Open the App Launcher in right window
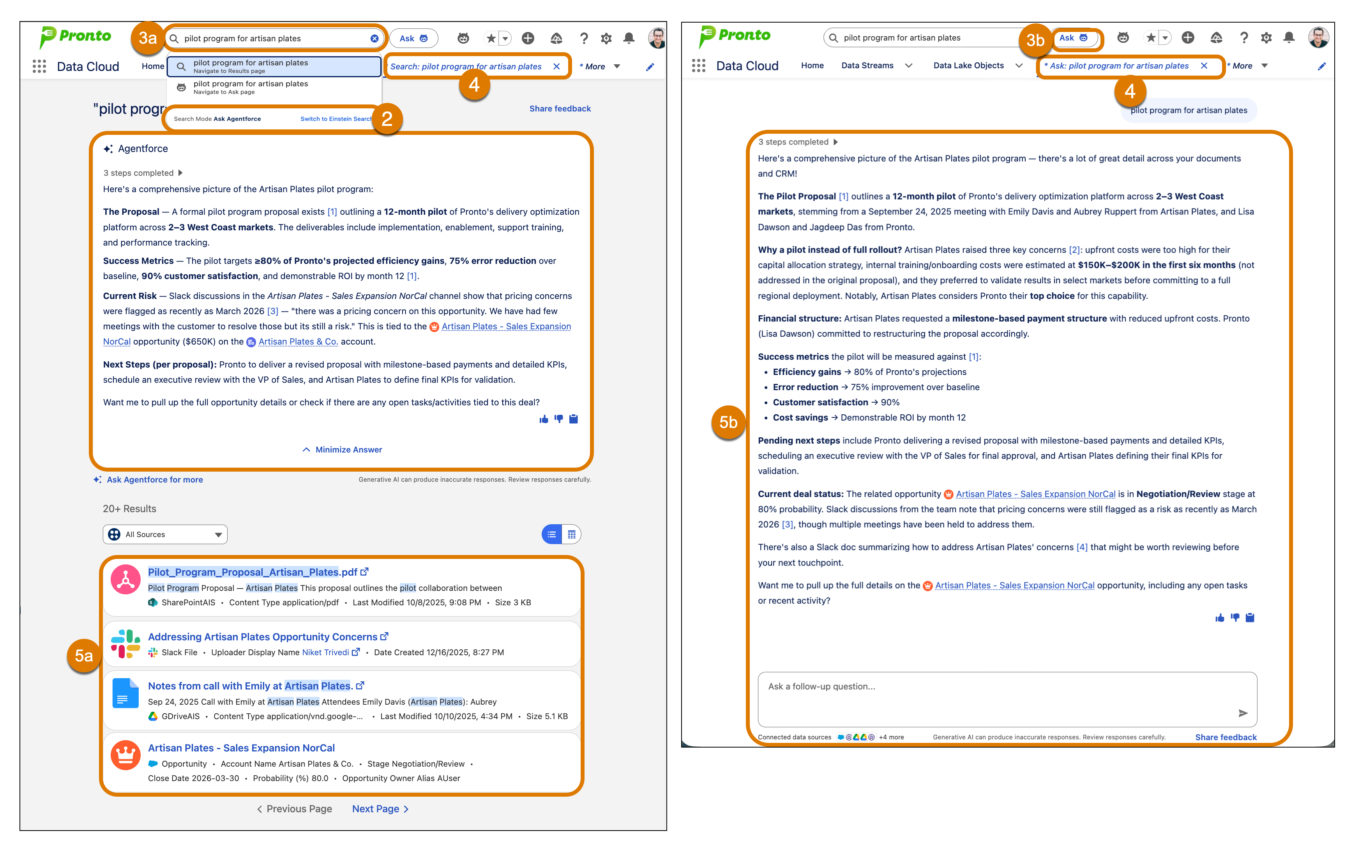The image size is (1353, 845). pyautogui.click(x=698, y=66)
